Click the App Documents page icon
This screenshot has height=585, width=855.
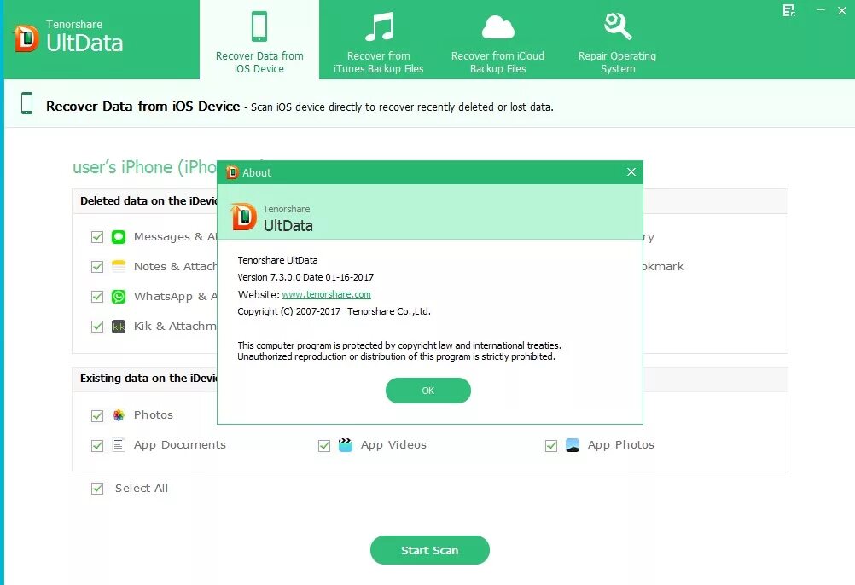[119, 445]
